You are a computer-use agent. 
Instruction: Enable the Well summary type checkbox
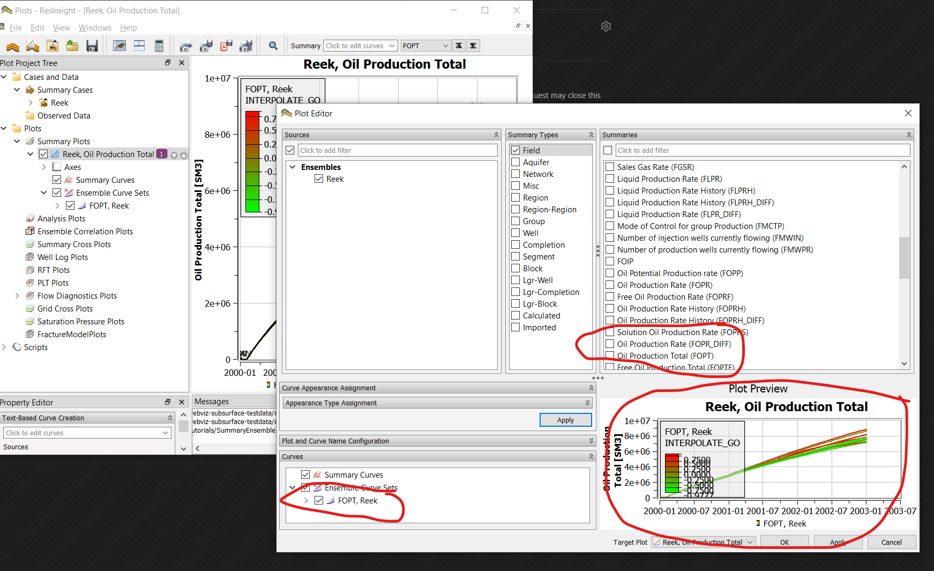click(515, 233)
